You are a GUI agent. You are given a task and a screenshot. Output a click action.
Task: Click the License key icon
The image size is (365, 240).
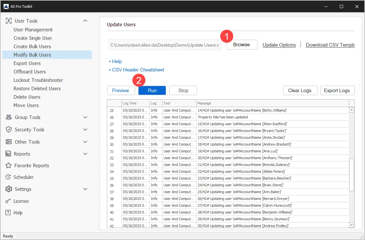8,201
